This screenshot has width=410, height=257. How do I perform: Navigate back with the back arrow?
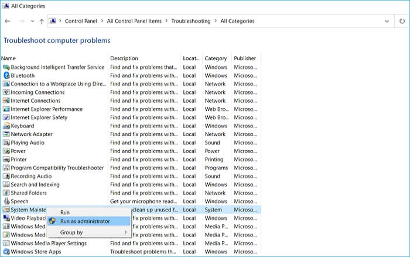[x=8, y=21]
